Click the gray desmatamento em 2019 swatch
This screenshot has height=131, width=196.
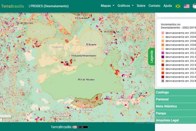click(162, 81)
